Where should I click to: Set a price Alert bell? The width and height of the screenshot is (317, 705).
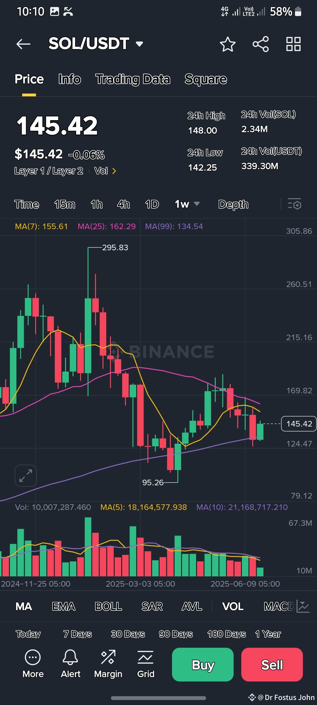pos(70,664)
